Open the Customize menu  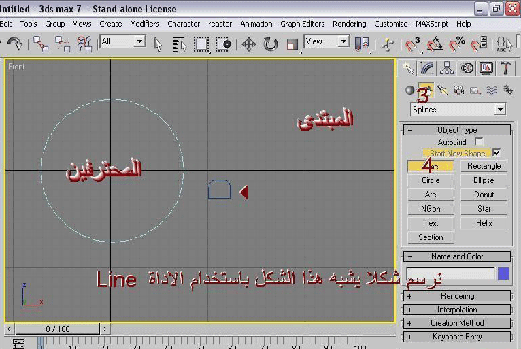(390, 24)
